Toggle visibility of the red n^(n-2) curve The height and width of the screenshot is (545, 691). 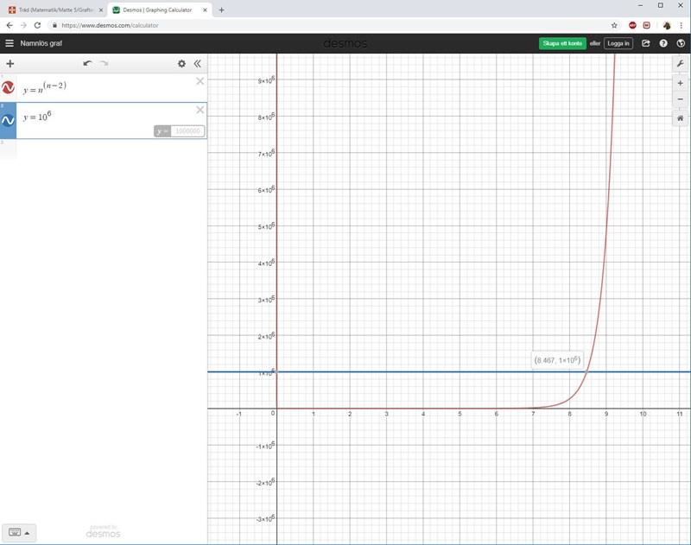[x=9, y=87]
